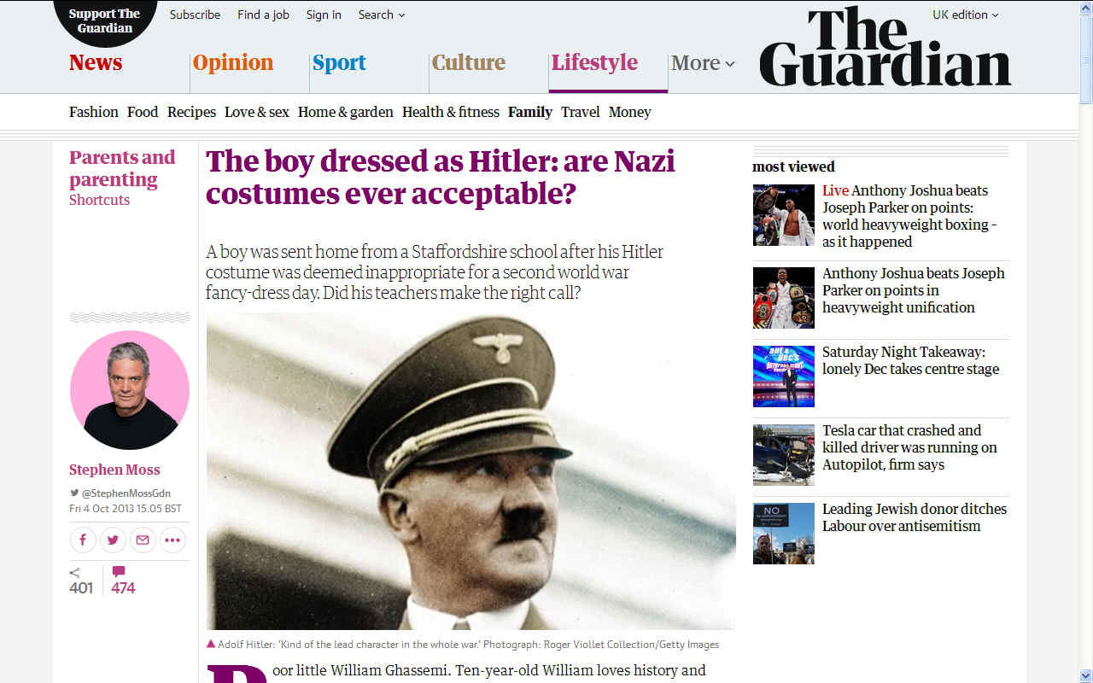Expand the Search dropdown
This screenshot has width=1093, height=683.
382,15
